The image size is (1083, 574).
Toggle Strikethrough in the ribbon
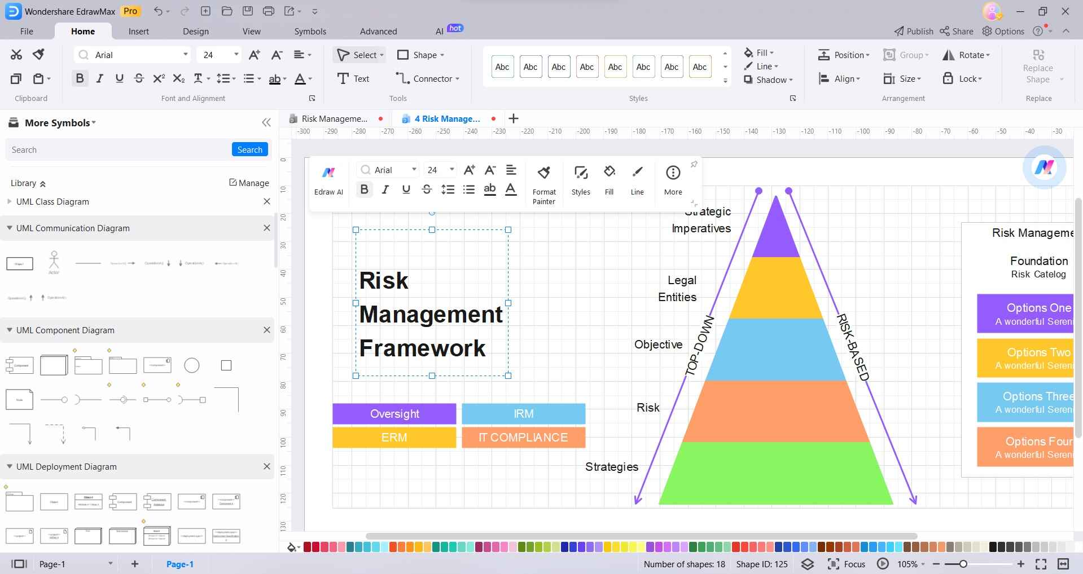pyautogui.click(x=139, y=79)
